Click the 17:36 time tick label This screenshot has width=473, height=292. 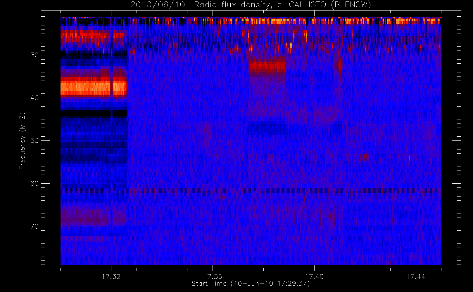(213, 277)
